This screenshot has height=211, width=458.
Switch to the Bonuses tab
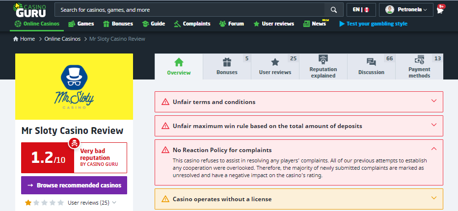[x=227, y=67]
